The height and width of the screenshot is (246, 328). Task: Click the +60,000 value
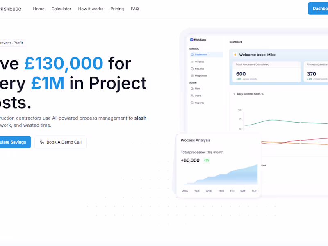pyautogui.click(x=190, y=160)
